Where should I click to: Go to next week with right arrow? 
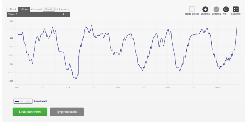[x=67, y=14]
